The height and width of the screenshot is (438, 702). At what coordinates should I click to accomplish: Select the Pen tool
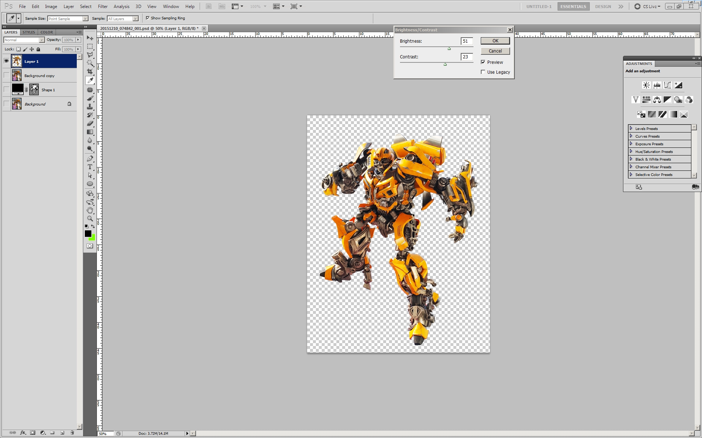pos(90,158)
